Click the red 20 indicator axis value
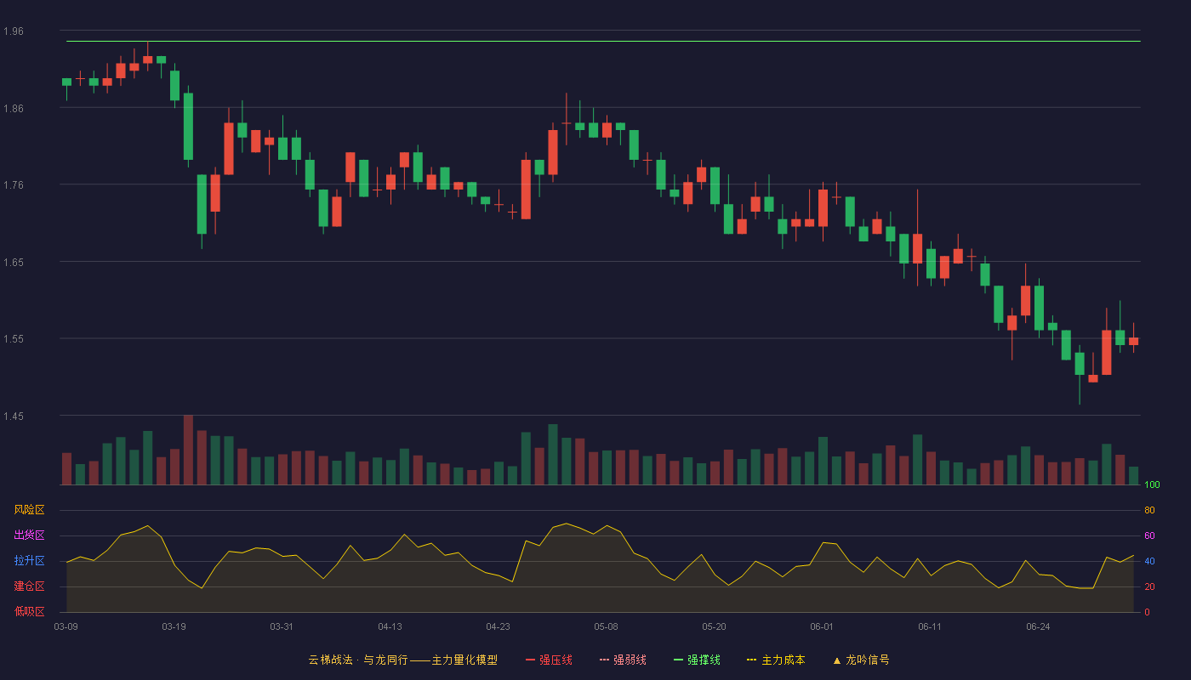Screen dimensions: 1191x680 [1149, 586]
